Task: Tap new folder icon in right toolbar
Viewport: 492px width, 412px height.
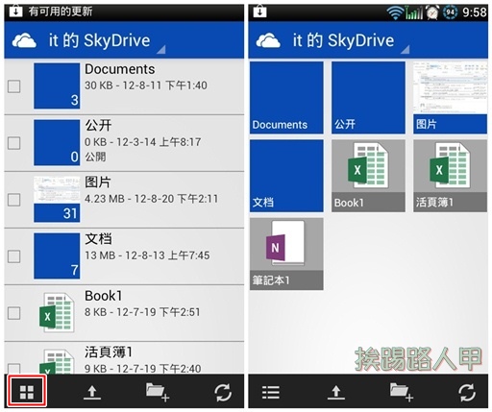Action: click(402, 392)
